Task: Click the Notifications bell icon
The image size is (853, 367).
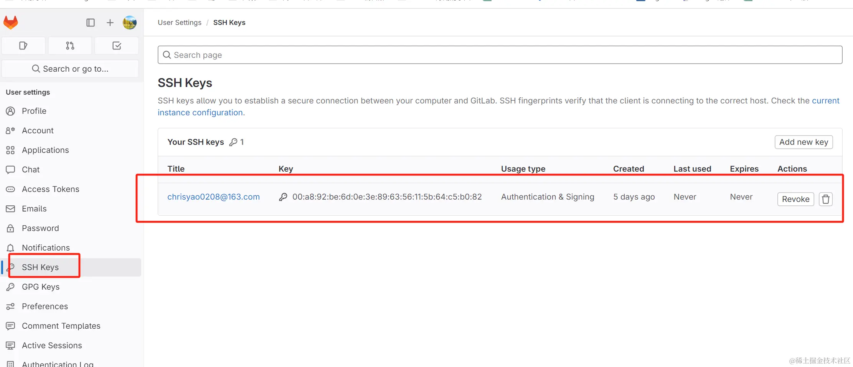Action: (x=10, y=248)
